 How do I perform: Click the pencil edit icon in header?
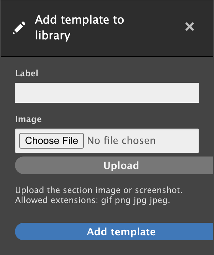click(19, 28)
